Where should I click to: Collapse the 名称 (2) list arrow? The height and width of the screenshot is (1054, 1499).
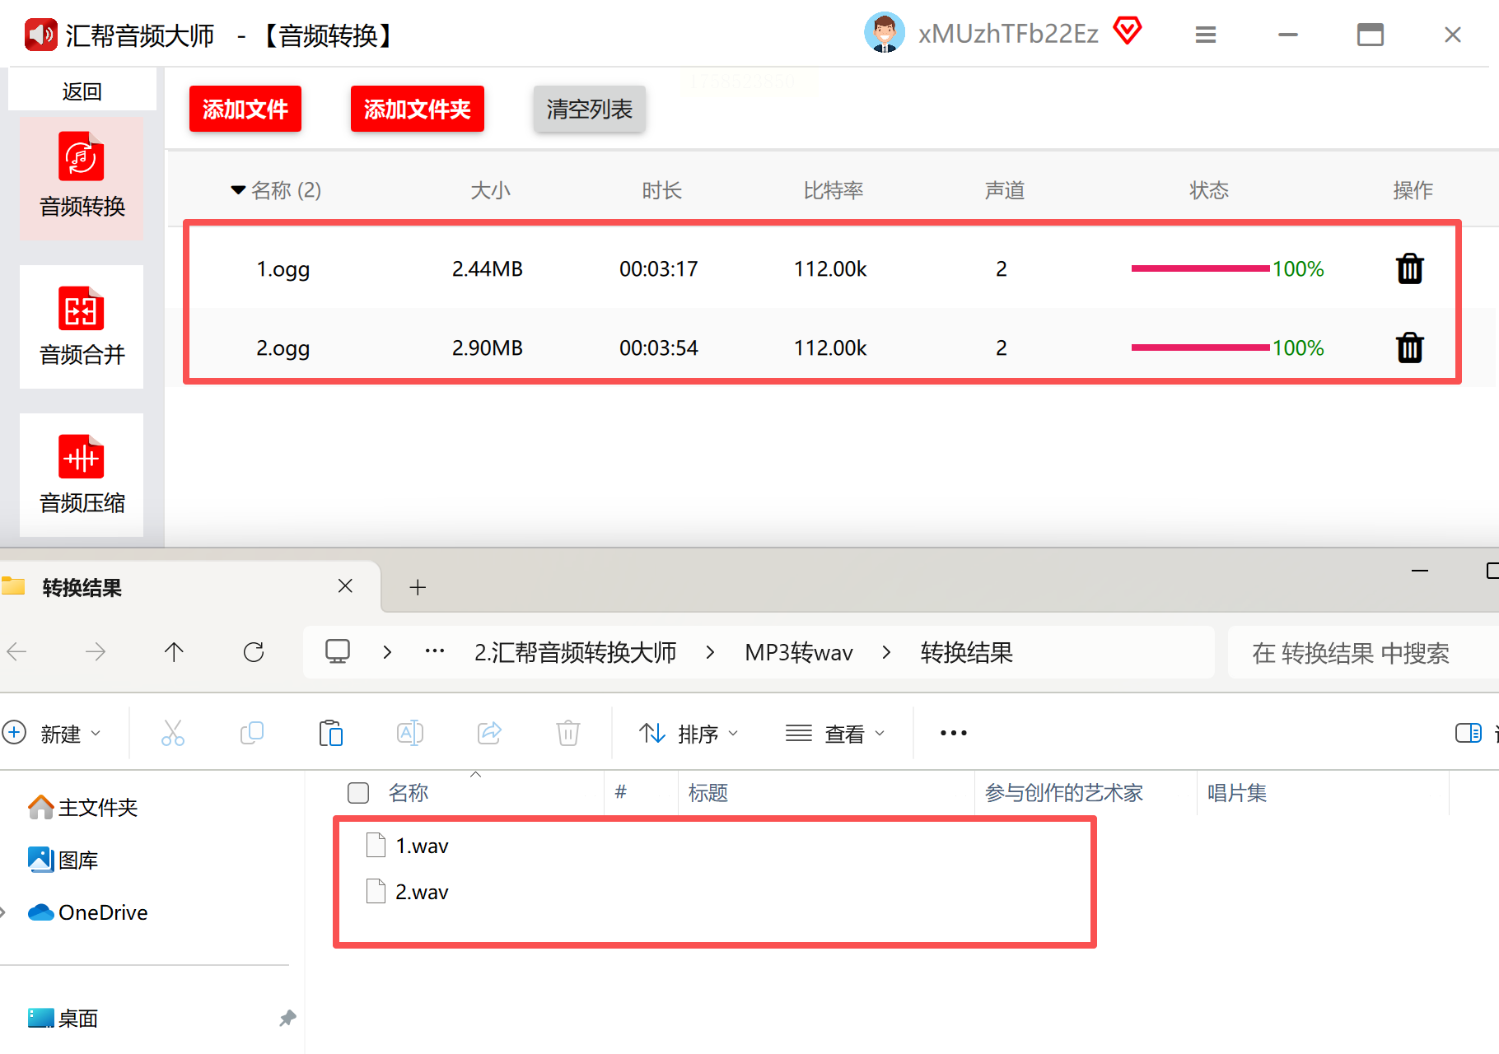tap(238, 190)
